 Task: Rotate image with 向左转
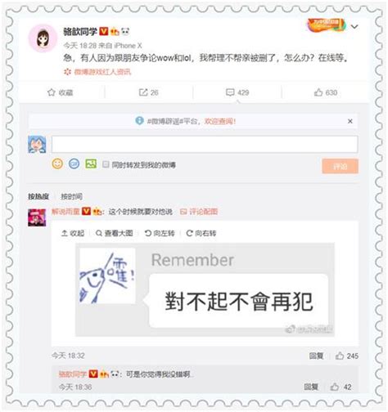pos(160,233)
